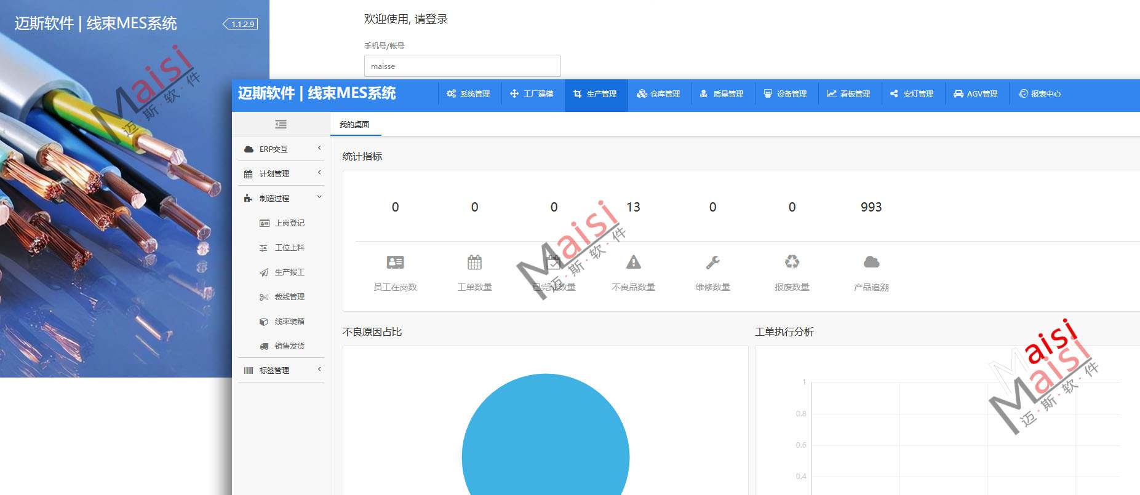Click the 0 value above 报废数量
The image size is (1140, 495).
pos(792,207)
